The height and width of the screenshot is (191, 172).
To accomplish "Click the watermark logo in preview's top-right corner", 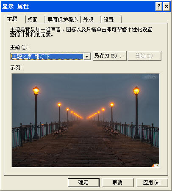I will coord(150,77).
